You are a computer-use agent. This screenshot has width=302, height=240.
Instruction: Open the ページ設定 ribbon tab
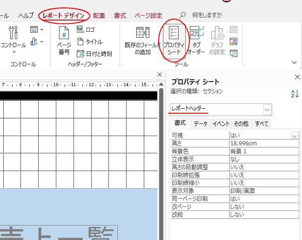(148, 16)
